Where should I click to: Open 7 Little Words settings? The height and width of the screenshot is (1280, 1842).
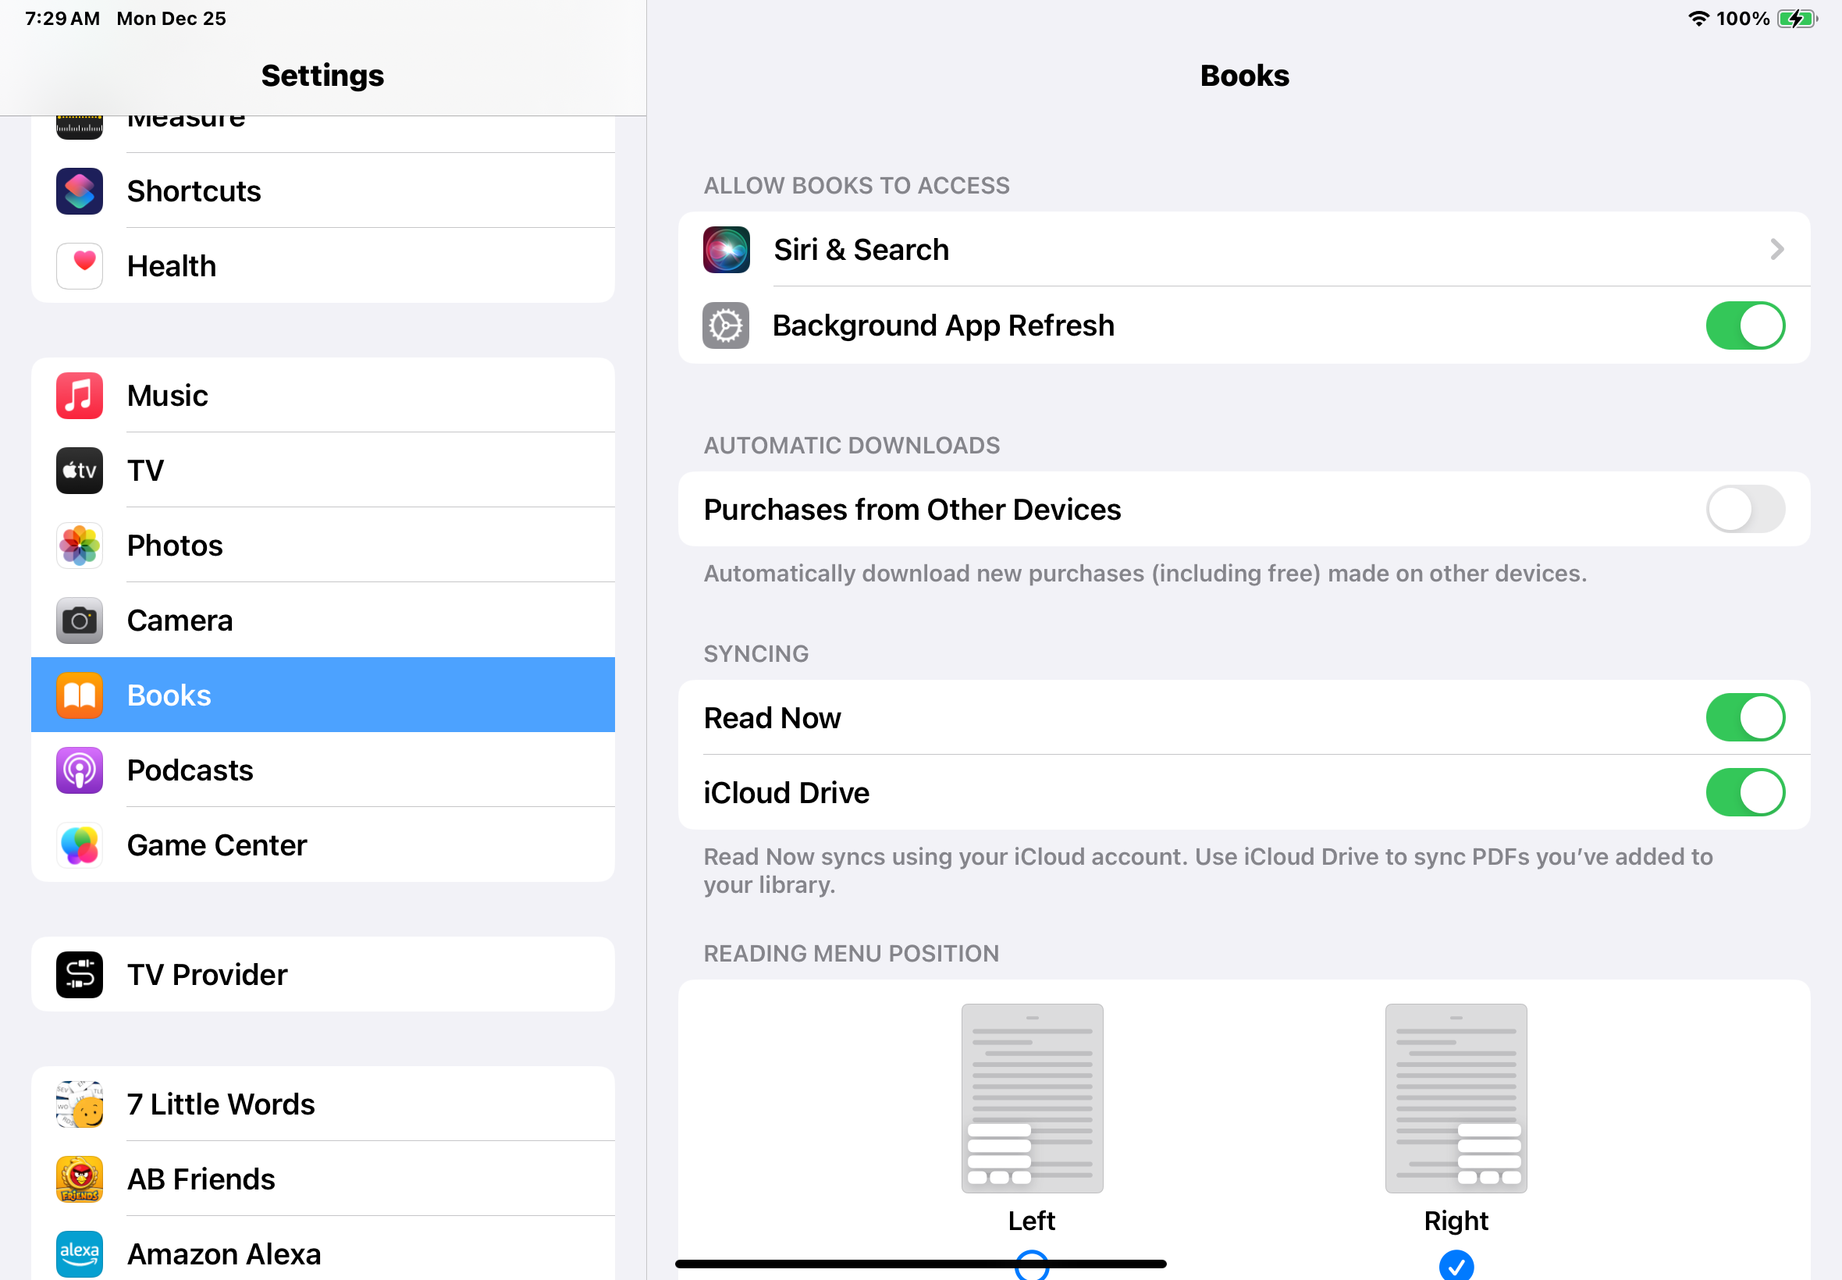[x=322, y=1104]
